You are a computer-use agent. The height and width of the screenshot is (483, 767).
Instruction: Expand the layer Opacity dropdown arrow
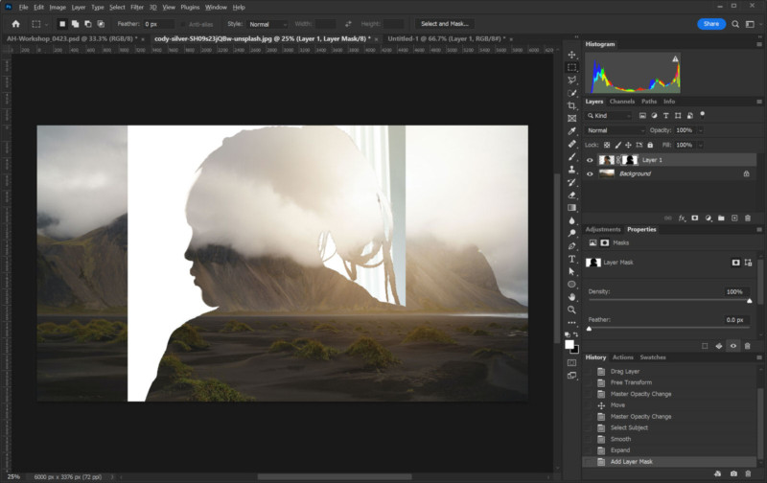tap(700, 130)
